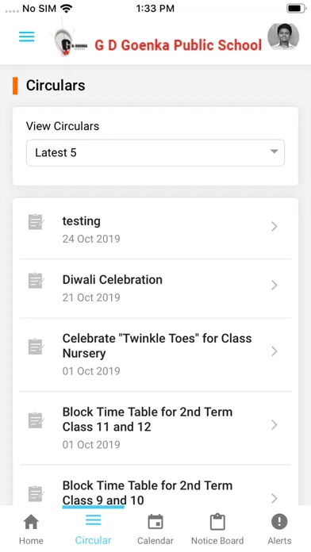Viewport: 311px width, 552px height.
Task: Select the Circular tab
Action: point(94,529)
